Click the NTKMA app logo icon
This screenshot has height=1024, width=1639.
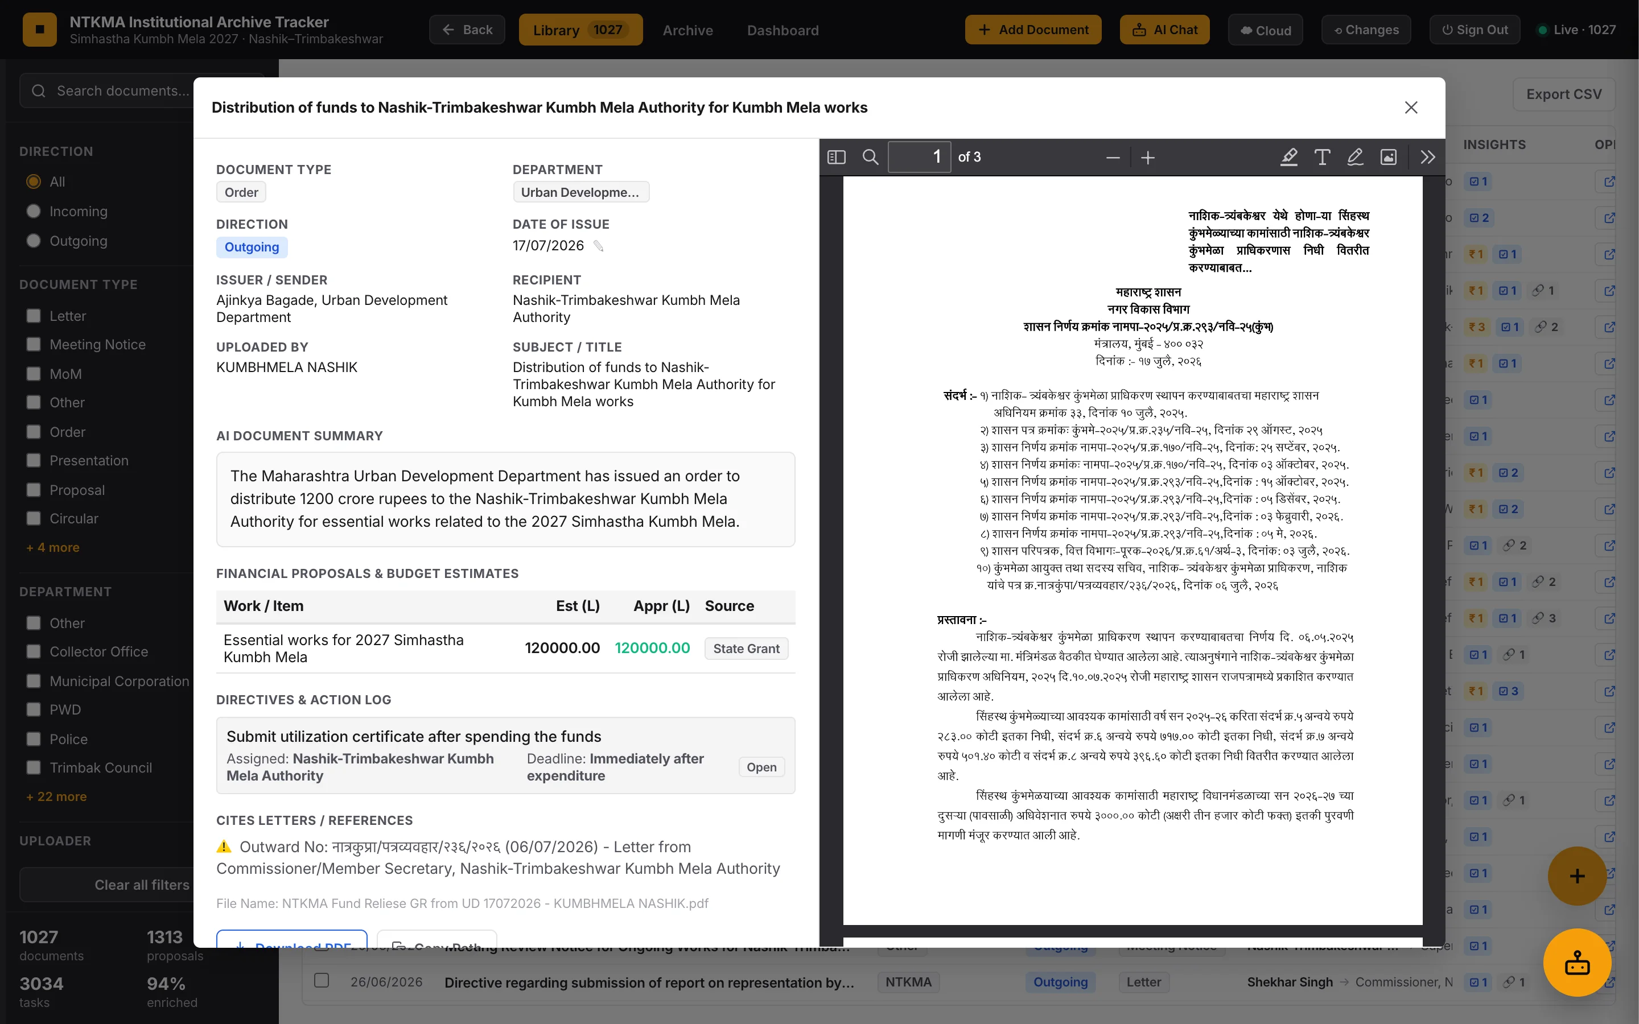pyautogui.click(x=40, y=29)
